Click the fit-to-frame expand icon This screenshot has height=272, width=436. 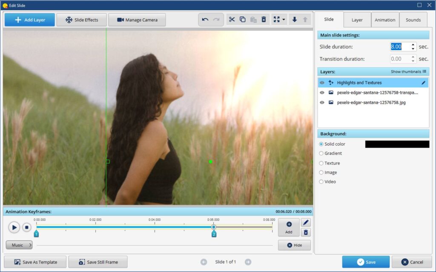(x=276, y=20)
